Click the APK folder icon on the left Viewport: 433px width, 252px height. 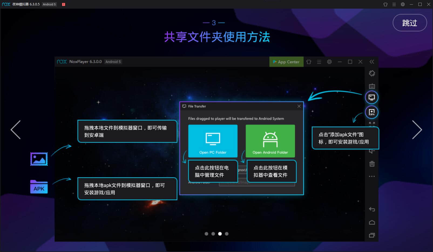pos(39,187)
